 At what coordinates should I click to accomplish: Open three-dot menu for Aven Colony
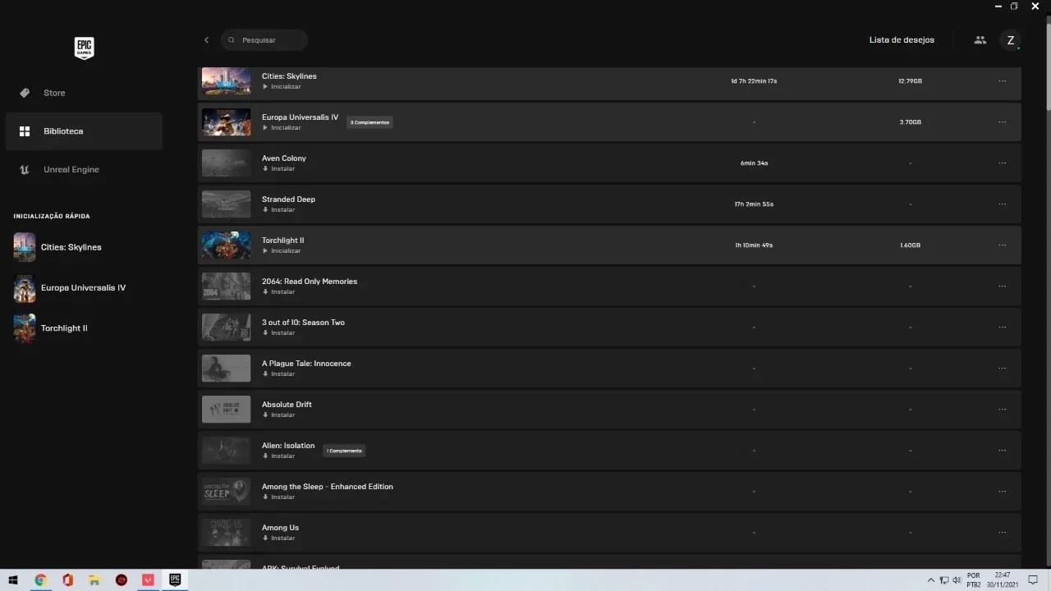point(1002,163)
